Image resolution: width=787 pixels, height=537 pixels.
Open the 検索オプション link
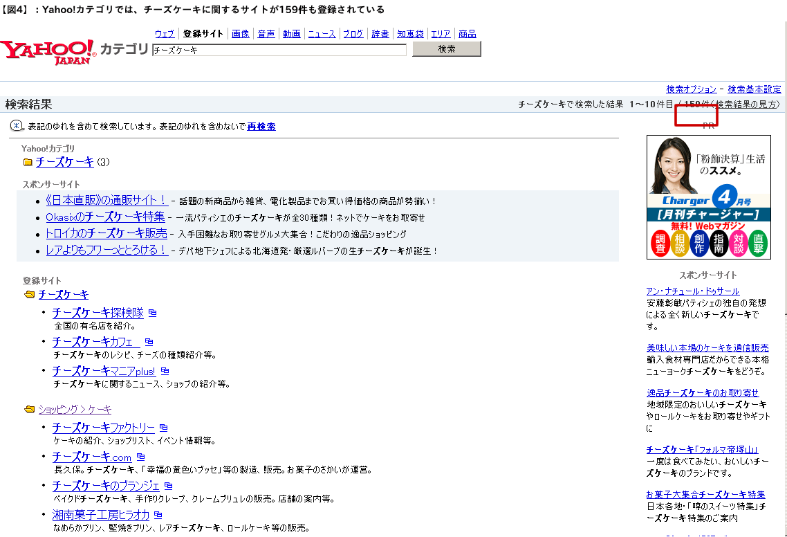pos(691,89)
